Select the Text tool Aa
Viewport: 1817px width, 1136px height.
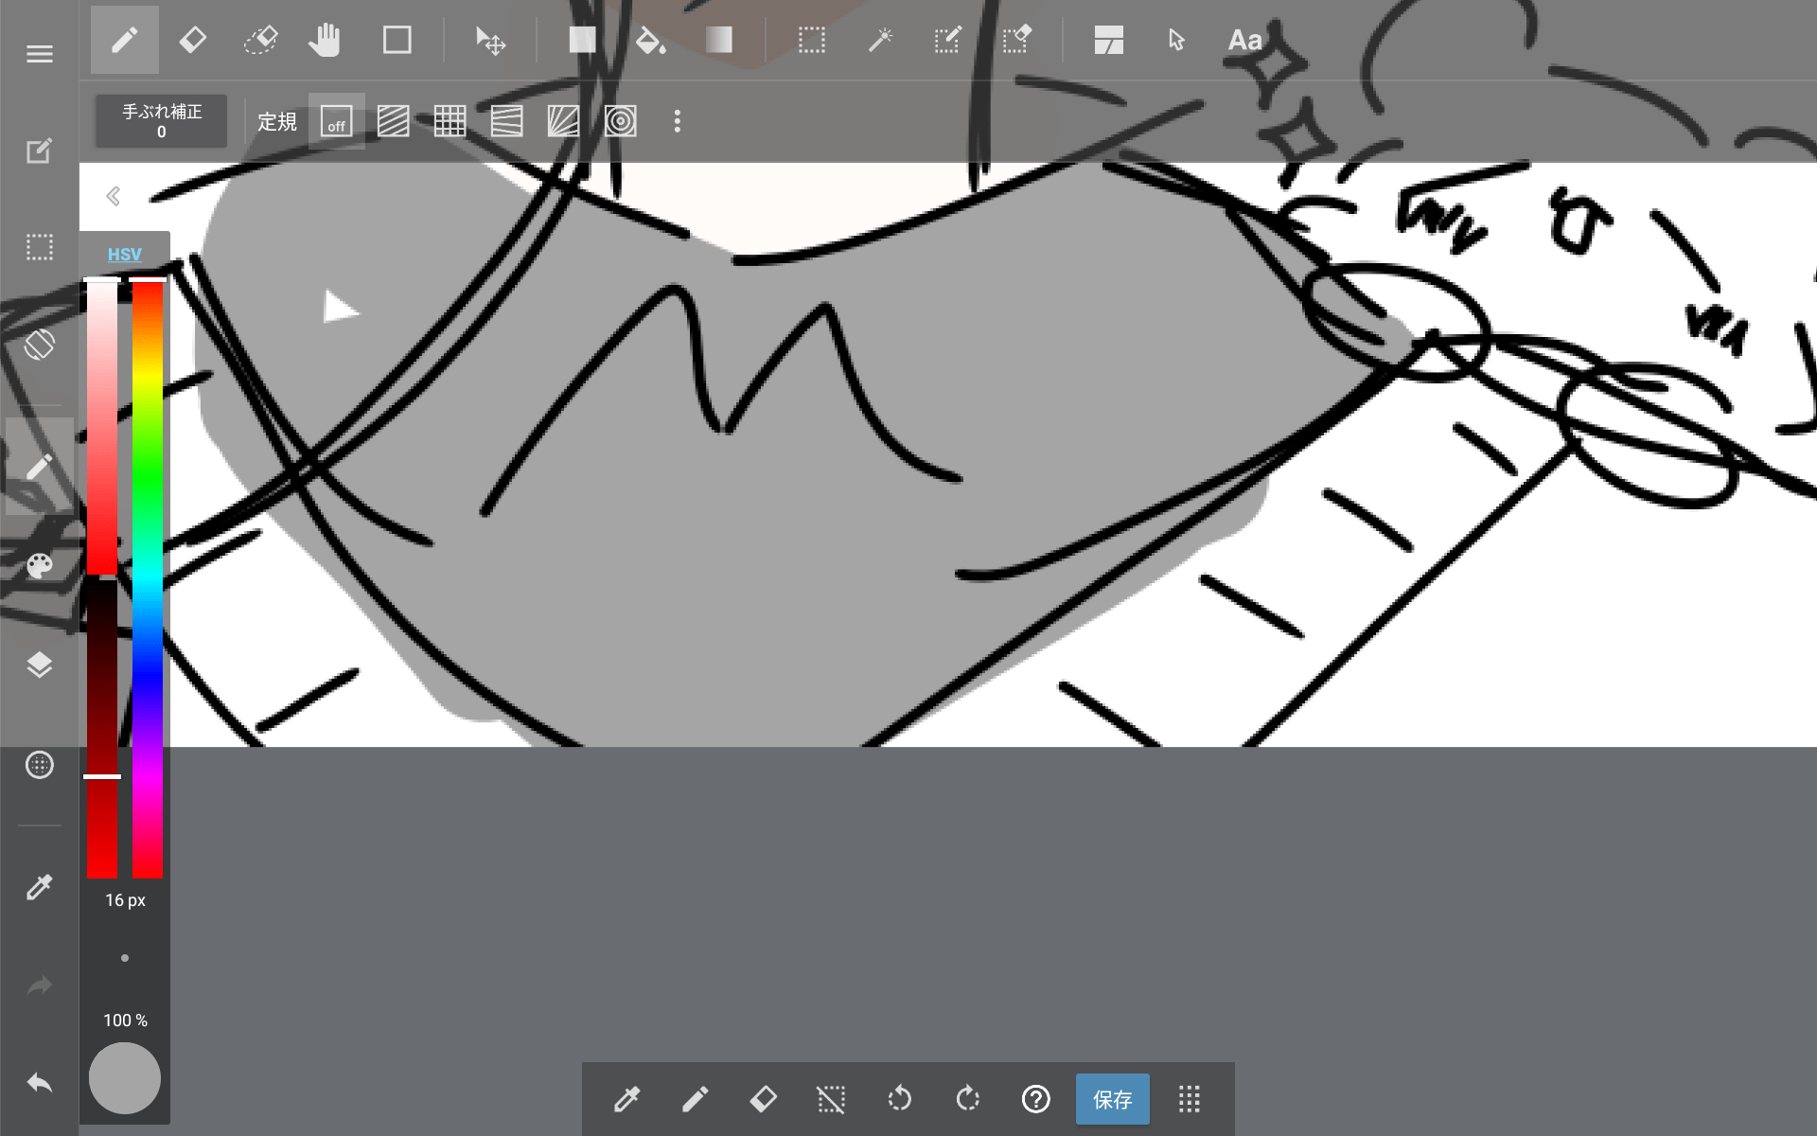tap(1244, 40)
